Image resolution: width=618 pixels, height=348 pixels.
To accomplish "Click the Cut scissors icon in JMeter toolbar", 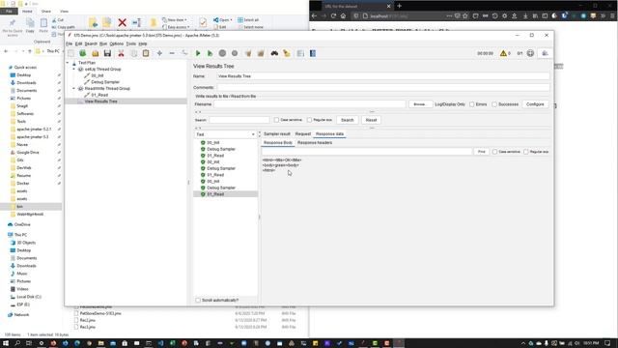I will click(x=121, y=53).
